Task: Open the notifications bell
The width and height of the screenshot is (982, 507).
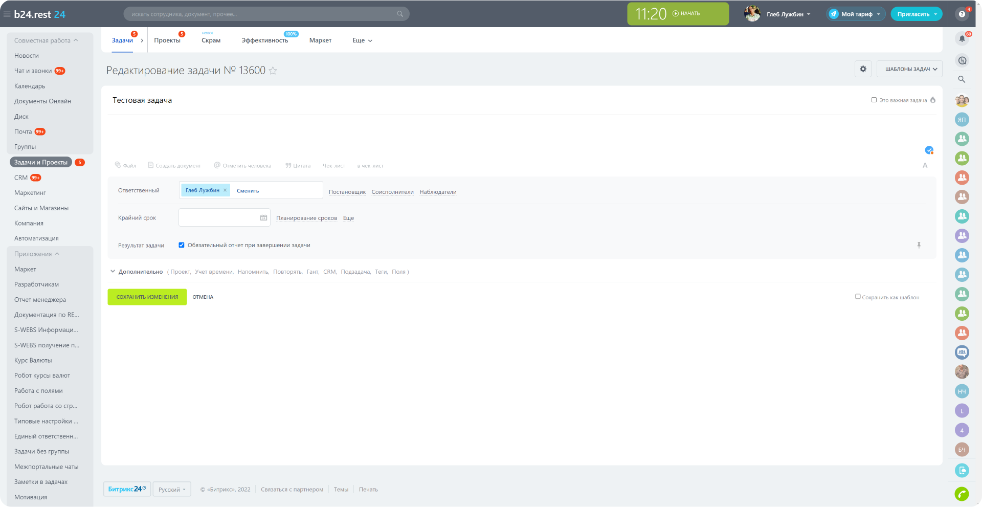Action: coord(962,39)
